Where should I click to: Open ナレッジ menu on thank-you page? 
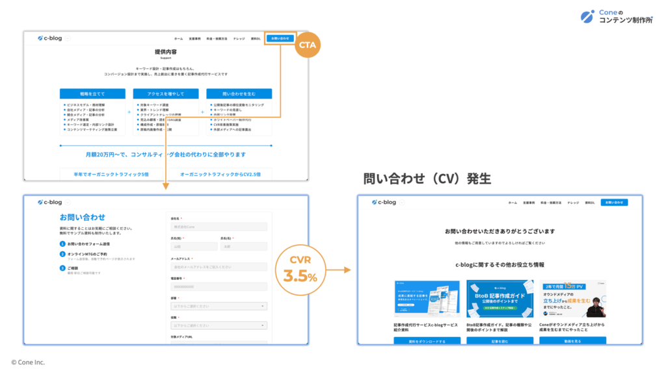coord(573,203)
